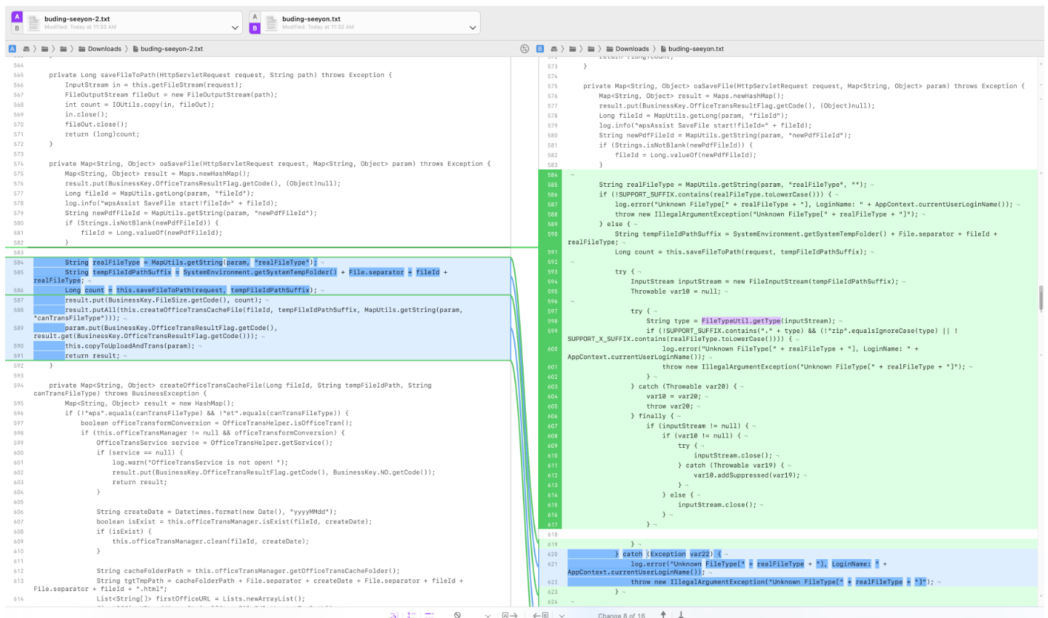
Task: Click the buding-seeyon-2.txt file thumbnail icon
Action: (x=33, y=23)
